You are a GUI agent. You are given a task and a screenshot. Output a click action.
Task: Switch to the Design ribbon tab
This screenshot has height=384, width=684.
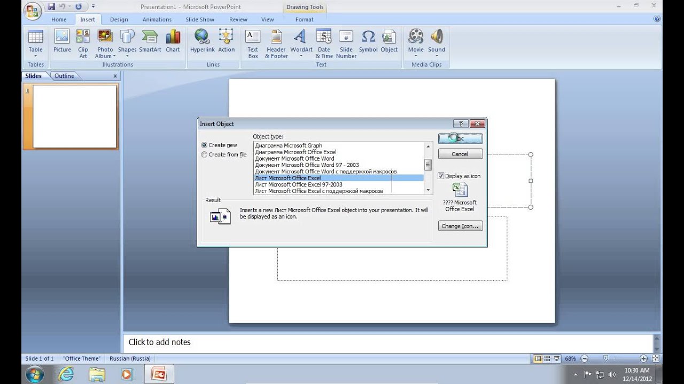[119, 19]
